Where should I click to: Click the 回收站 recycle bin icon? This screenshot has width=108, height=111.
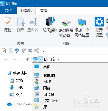37,94
